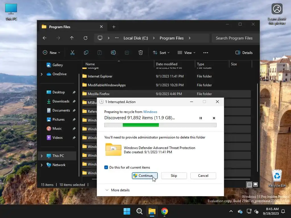
Task: Open the View dropdown
Action: coord(186,53)
